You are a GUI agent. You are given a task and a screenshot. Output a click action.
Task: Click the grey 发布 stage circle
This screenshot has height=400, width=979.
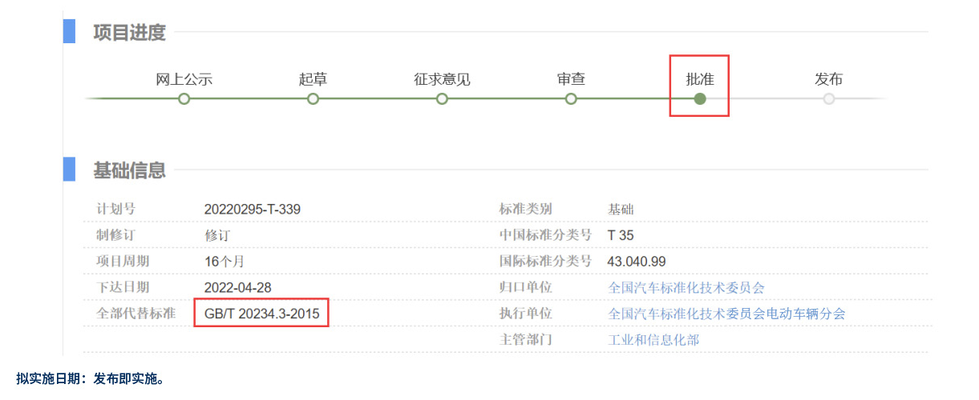[828, 99]
